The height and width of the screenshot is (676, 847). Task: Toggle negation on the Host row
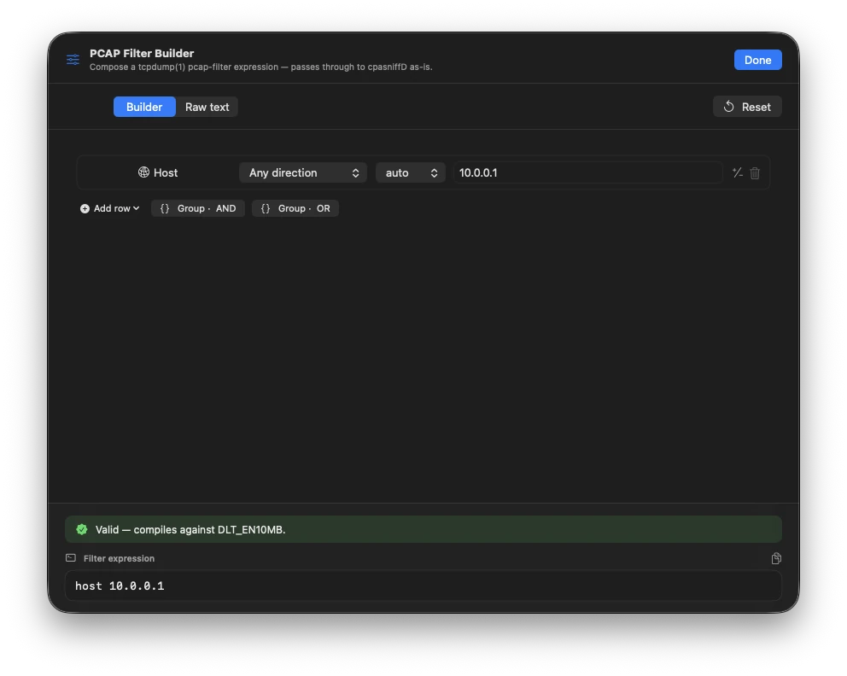tap(736, 172)
